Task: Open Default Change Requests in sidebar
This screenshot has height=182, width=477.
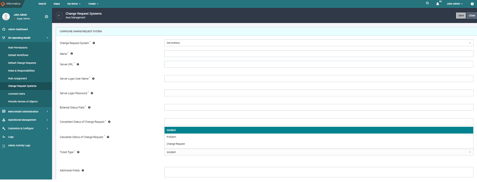Action: 22,63
